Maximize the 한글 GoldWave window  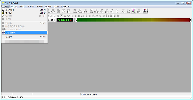[x=183, y=3]
